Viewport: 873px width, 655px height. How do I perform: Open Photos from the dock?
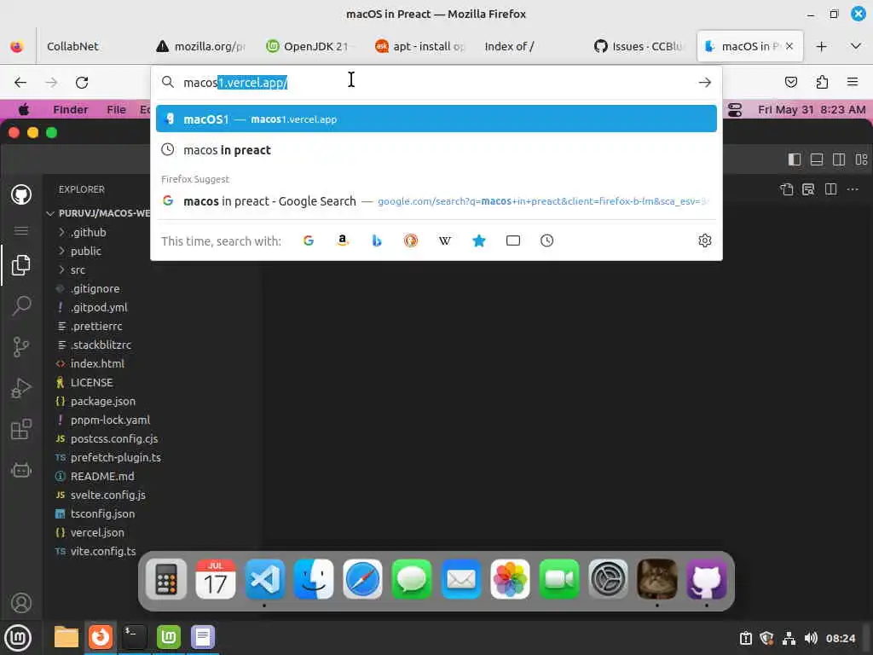click(x=510, y=579)
